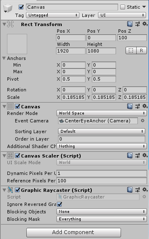Toggle the Static checkbox
Viewport: 149px width, 239px height.
coord(122,7)
